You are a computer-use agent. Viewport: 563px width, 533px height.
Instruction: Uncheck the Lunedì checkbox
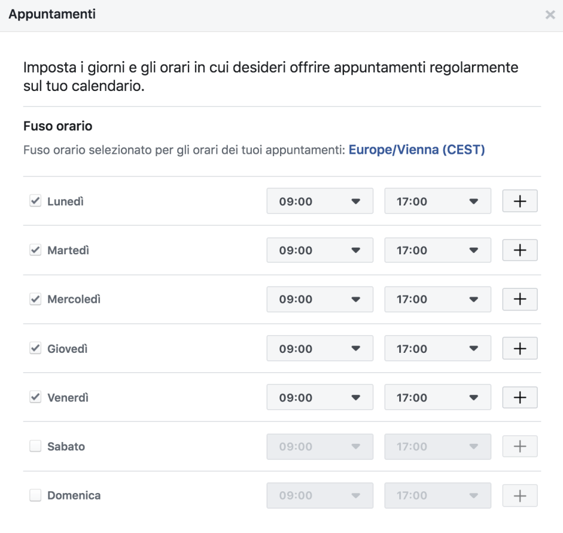36,201
